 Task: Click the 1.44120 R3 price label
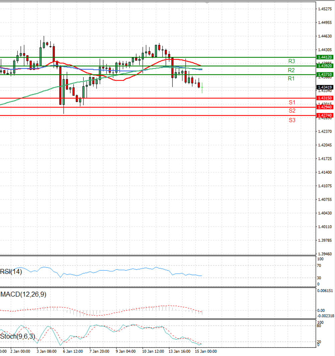[325, 57]
